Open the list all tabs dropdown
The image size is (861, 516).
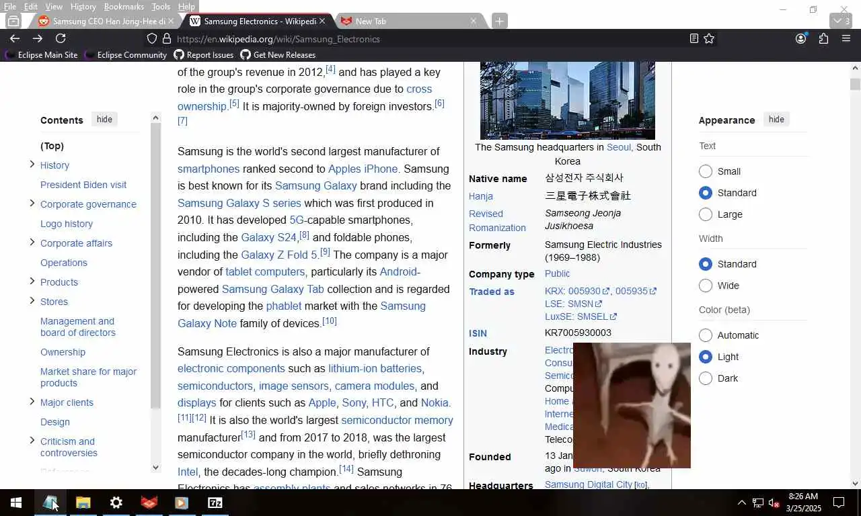point(841,21)
